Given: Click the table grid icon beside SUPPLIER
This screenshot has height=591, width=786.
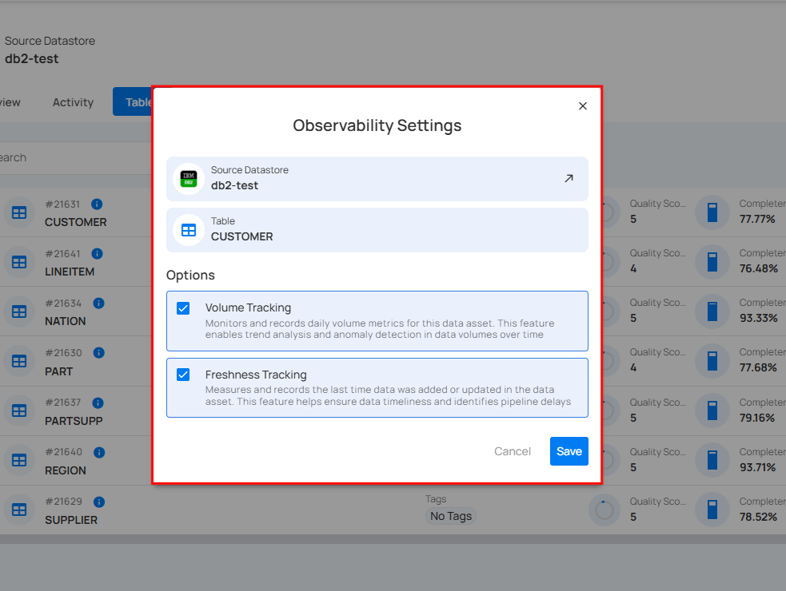Looking at the screenshot, I should pyautogui.click(x=19, y=510).
